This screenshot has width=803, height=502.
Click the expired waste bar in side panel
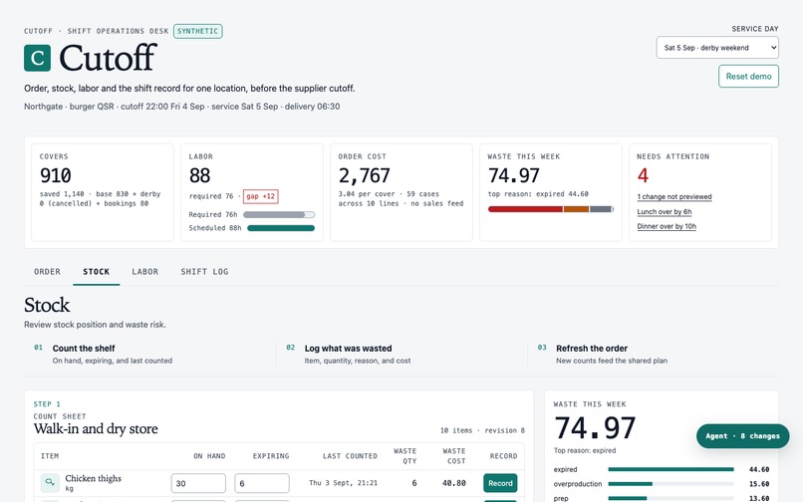pos(670,469)
